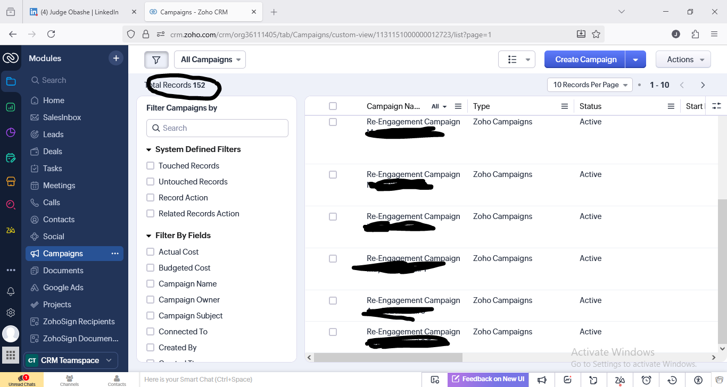The image size is (727, 387).
Task: Open Channels in bottom bar
Action: tap(69, 380)
